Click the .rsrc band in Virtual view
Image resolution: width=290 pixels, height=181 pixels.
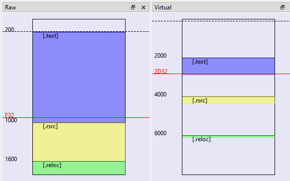click(228, 100)
